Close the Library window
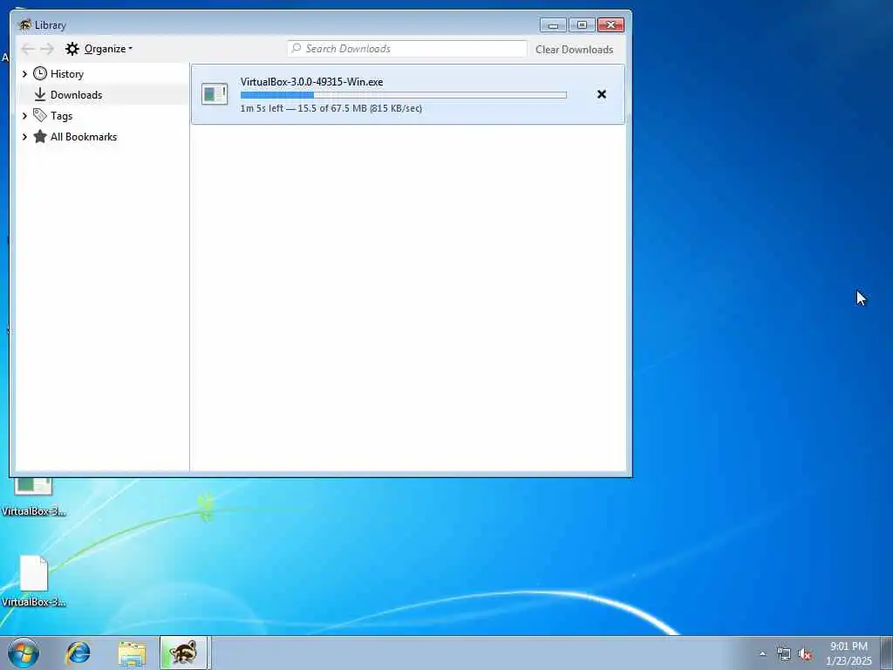The height and width of the screenshot is (670, 893). coord(611,25)
